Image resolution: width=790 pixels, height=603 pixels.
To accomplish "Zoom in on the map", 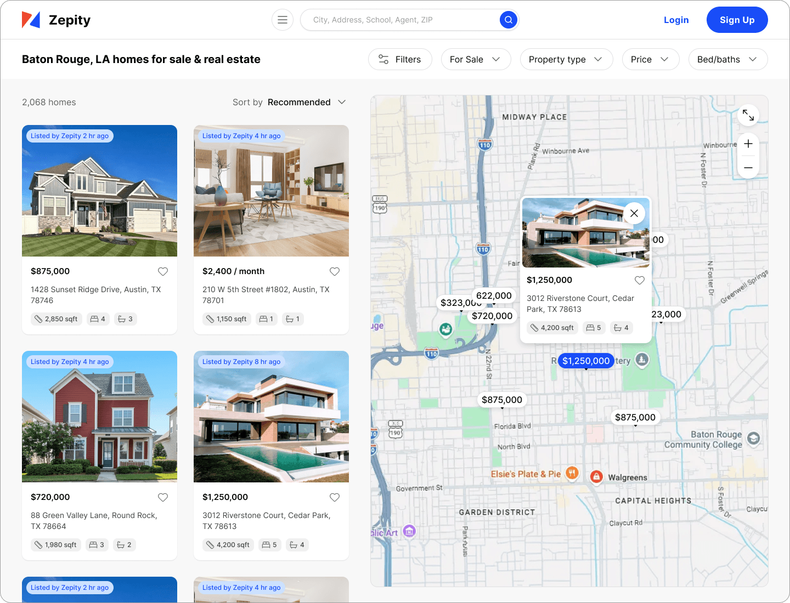I will click(748, 144).
